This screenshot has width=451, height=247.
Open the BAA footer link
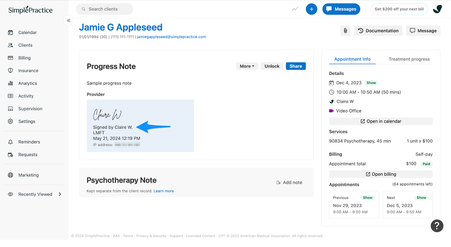(116, 236)
